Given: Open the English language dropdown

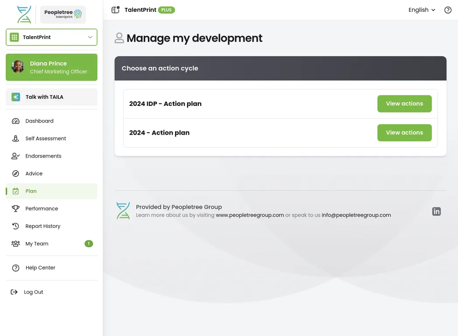Looking at the screenshot, I should point(422,10).
